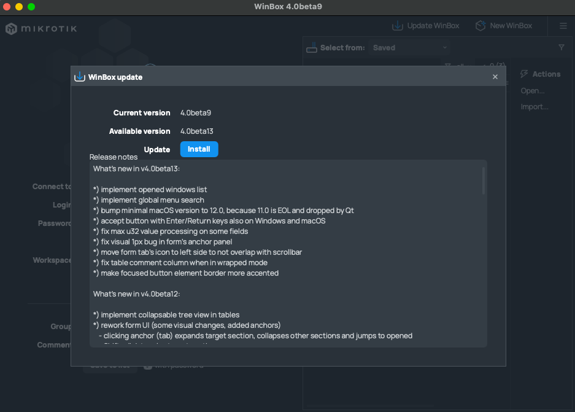Screen dimensions: 575x412
Task: Close the WinBox update dialog
Action: (495, 77)
